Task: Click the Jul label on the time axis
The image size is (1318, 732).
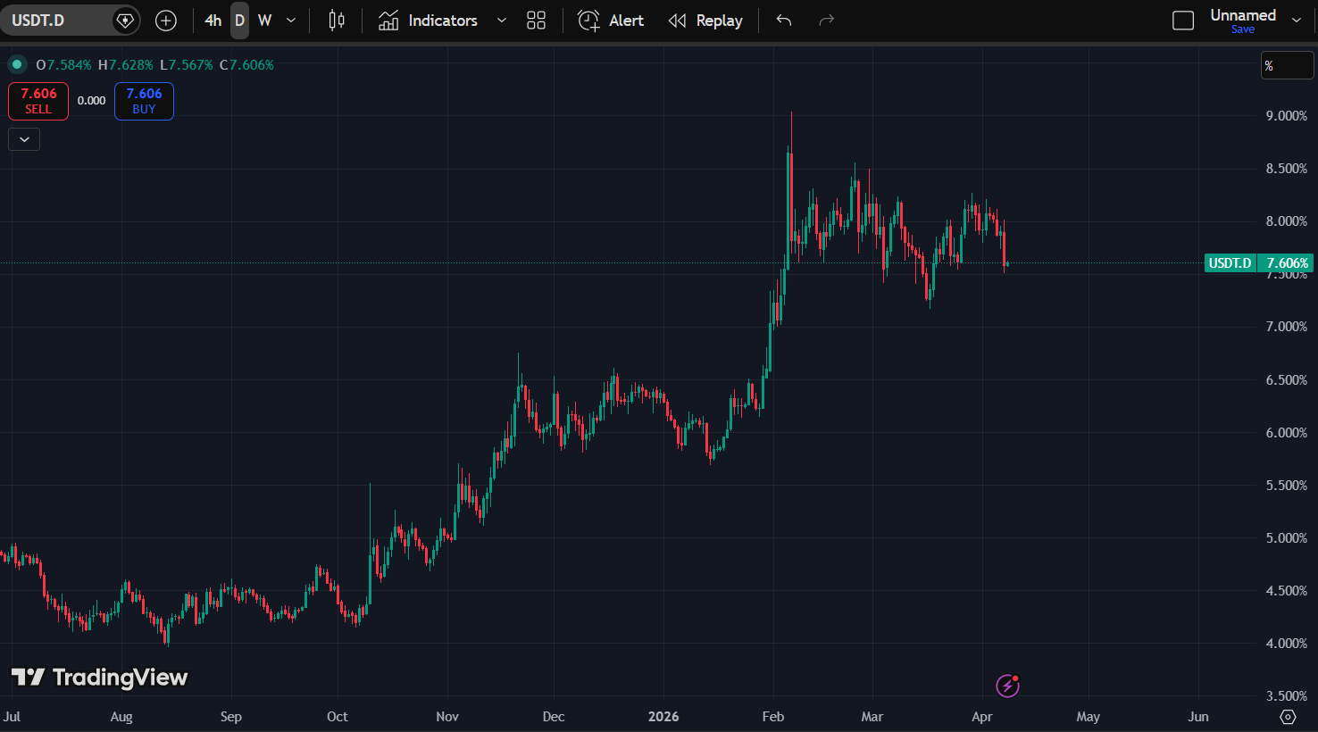Action: pyautogui.click(x=12, y=717)
